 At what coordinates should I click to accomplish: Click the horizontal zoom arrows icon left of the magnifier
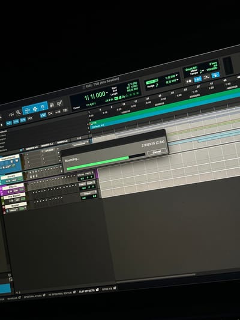[11, 115]
